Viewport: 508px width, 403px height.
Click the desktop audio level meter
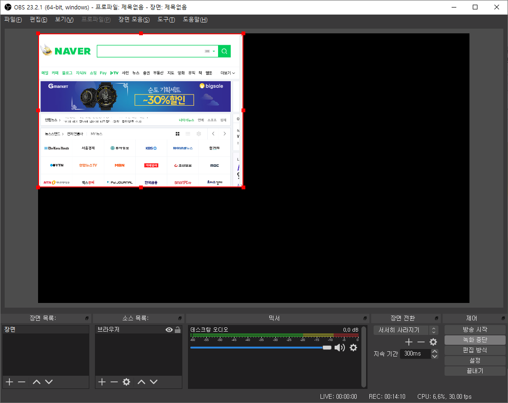[274, 336]
